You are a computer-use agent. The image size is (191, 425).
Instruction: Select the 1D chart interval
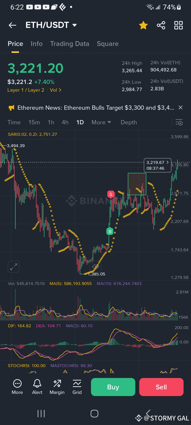(80, 122)
